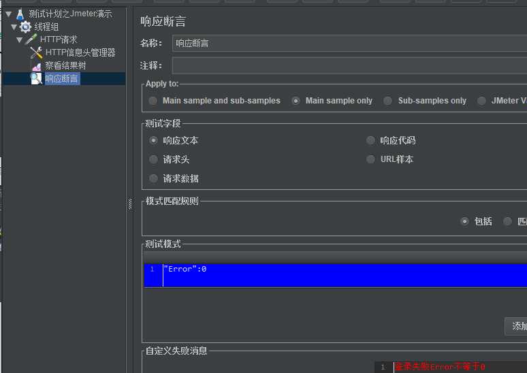Click the 响应断言 magnifier icon

pyautogui.click(x=36, y=79)
